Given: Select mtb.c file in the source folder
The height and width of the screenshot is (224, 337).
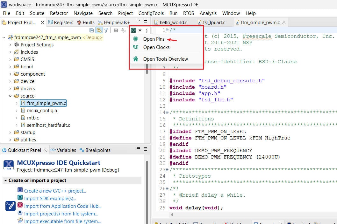Looking at the screenshot, I should coord(33,118).
